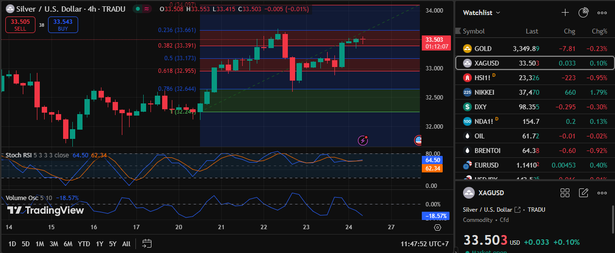615x253 pixels.
Task: Click the BUY button at 33.543
Action: 63,25
